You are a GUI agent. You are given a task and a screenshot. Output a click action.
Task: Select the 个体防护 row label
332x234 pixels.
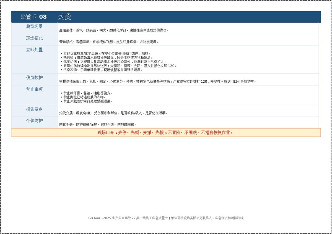click(x=34, y=121)
